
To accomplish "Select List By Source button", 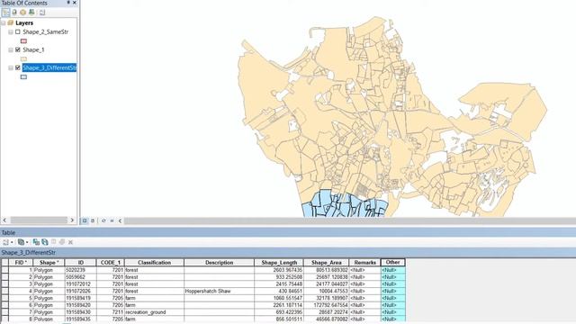I will click(x=14, y=13).
